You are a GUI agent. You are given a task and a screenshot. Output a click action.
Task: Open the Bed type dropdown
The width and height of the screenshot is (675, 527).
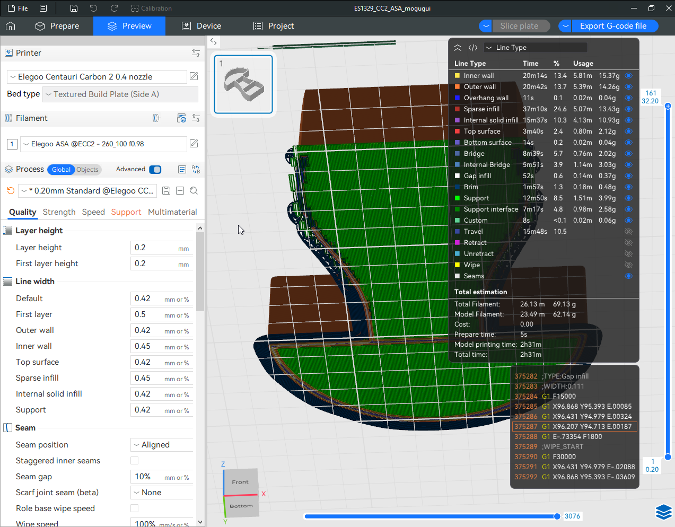pos(120,94)
